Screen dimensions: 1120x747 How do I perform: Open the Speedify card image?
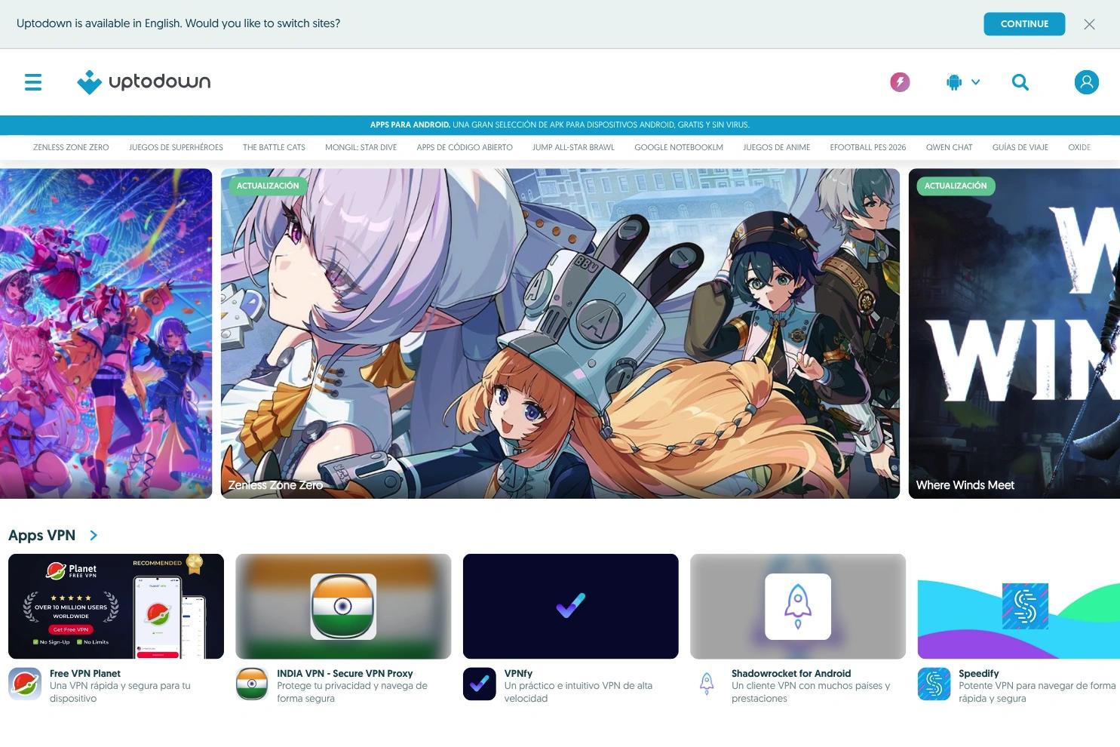(x=1019, y=607)
